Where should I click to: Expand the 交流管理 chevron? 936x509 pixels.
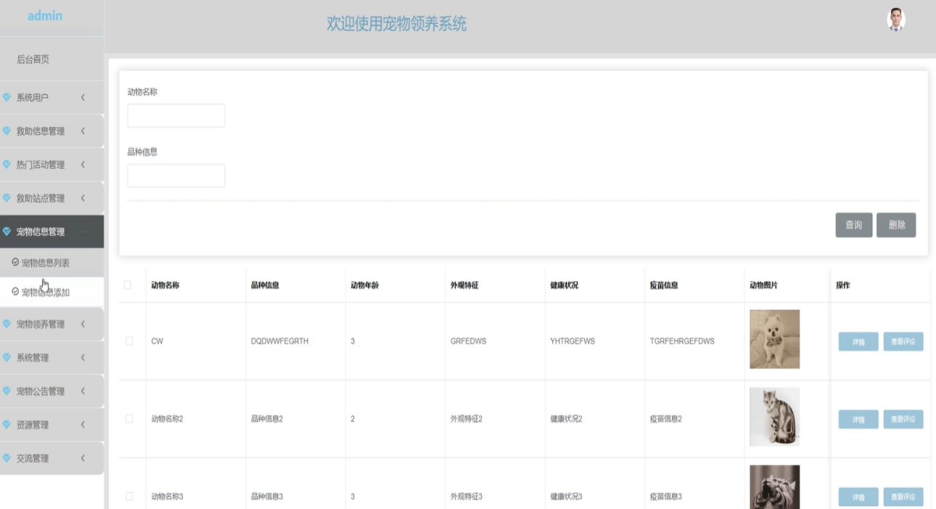pyautogui.click(x=83, y=458)
